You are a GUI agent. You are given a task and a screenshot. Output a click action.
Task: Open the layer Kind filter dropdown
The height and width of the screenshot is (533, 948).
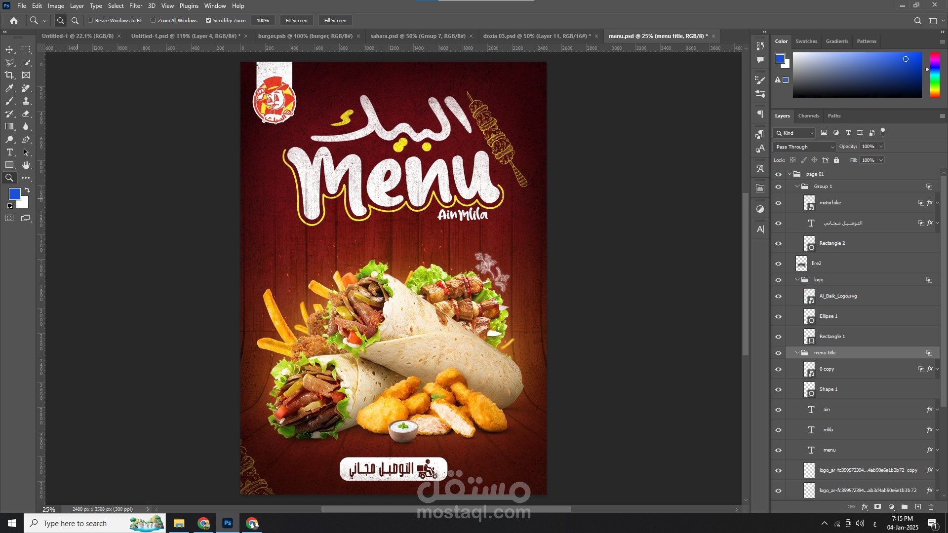pyautogui.click(x=794, y=133)
